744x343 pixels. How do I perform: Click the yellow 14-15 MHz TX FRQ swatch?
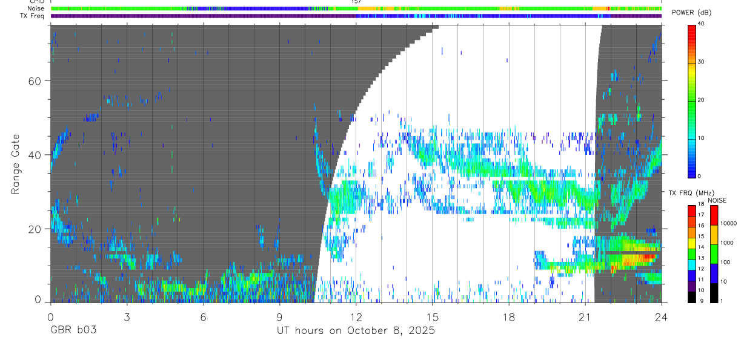pos(692,243)
